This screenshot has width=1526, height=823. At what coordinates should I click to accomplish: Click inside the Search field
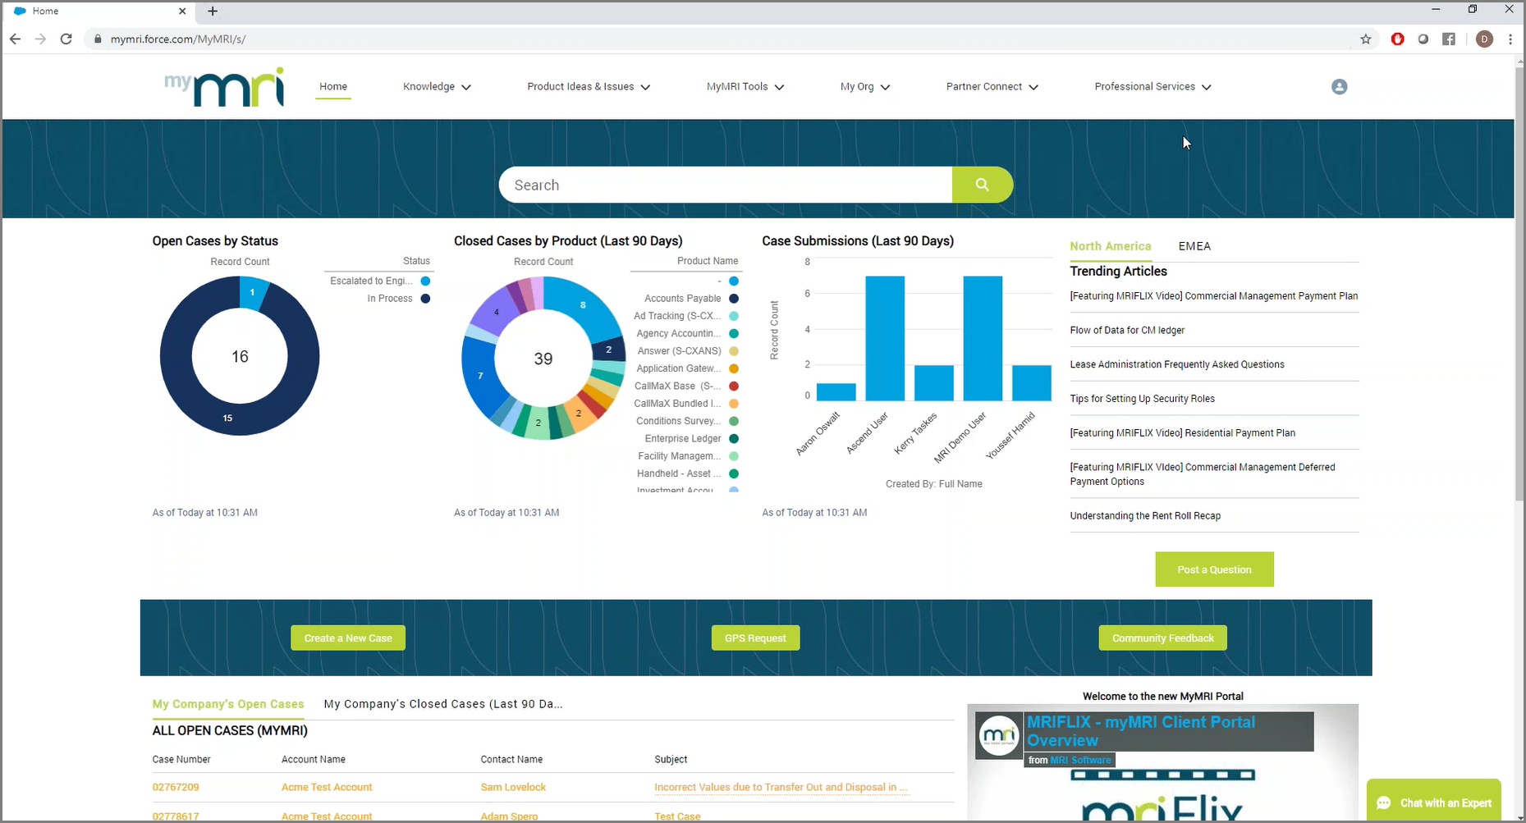726,185
